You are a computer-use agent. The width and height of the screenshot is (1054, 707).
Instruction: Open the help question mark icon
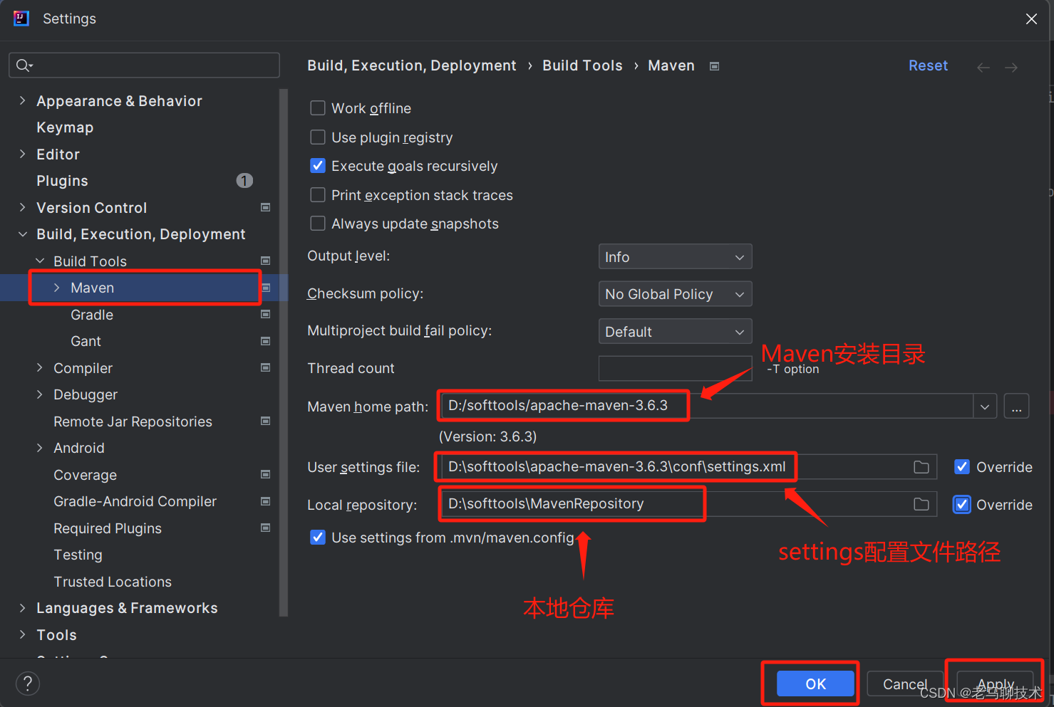(28, 684)
